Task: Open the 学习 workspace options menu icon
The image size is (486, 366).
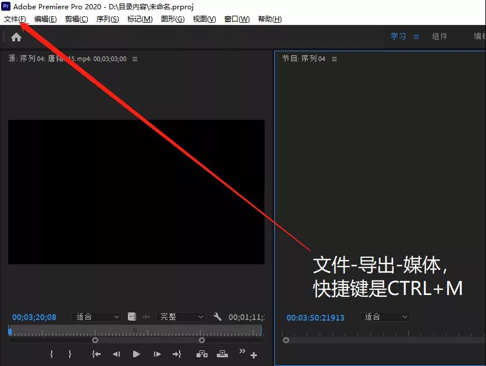Action: tap(416, 37)
